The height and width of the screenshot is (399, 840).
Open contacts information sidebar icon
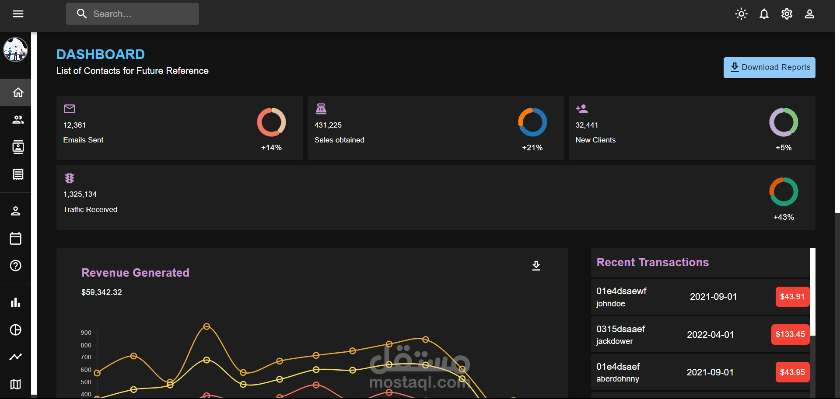point(18,147)
